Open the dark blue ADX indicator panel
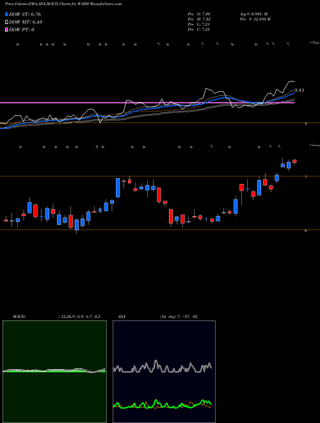Image resolution: width=320 pixels, height=423 pixels. (x=164, y=372)
